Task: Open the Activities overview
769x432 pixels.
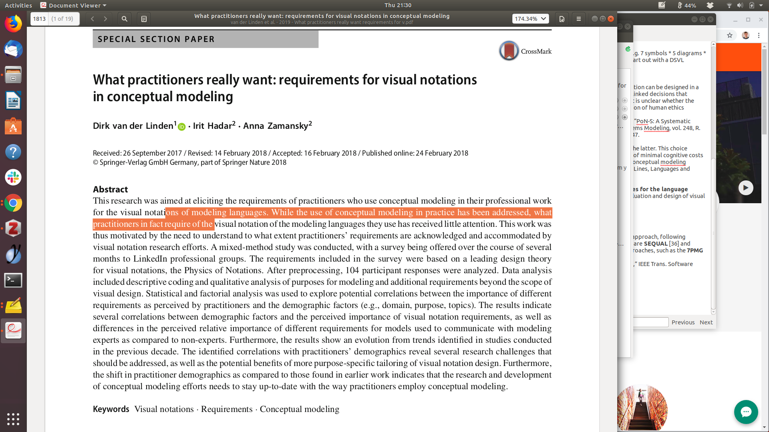Action: pos(18,5)
